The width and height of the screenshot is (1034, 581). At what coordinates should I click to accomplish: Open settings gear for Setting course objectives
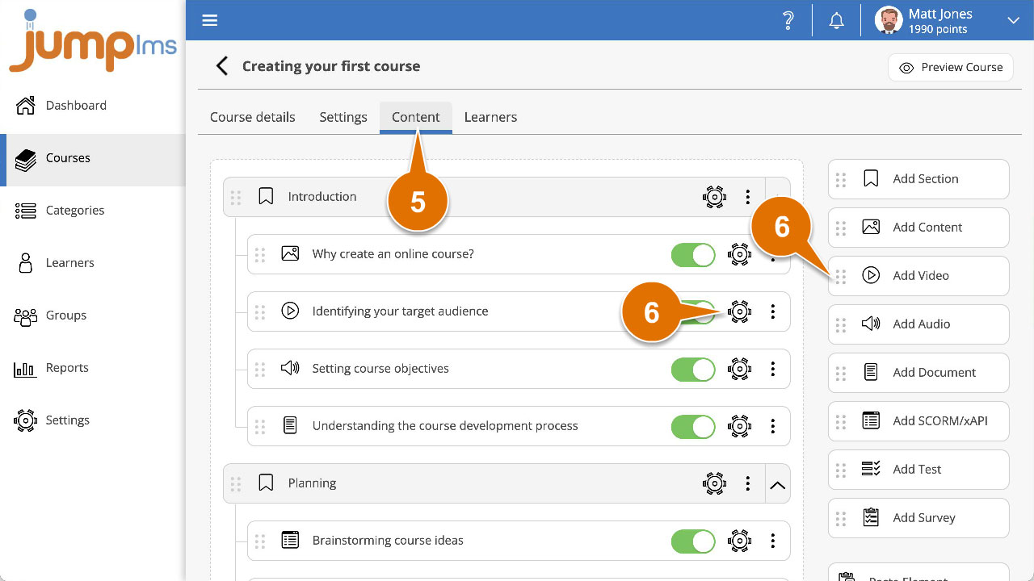[x=739, y=369]
